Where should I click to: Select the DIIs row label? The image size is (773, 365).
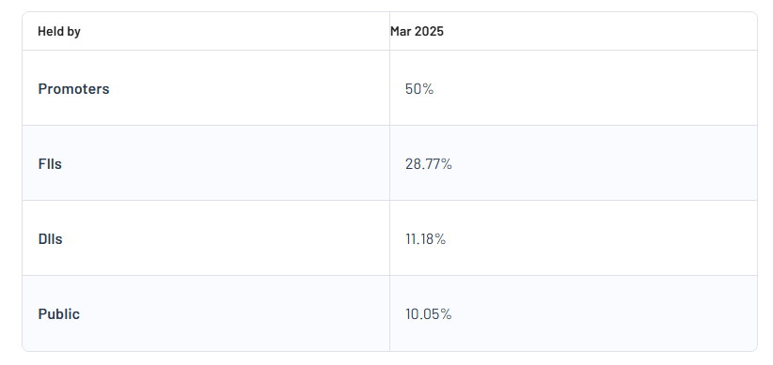[x=50, y=239]
